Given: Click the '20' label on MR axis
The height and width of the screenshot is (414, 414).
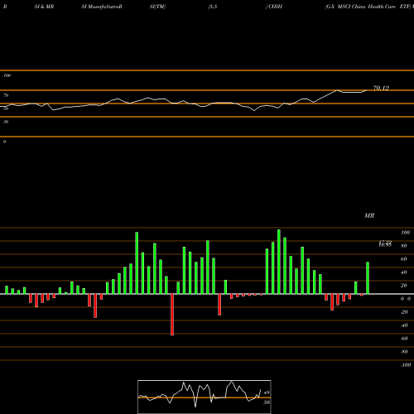Looking at the screenshot, I should pos(404,286).
